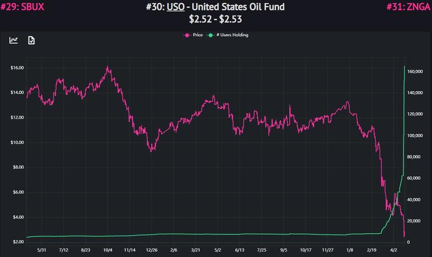Click the $10.00 price axis label
The width and height of the screenshot is (432, 257).
pyautogui.click(x=17, y=142)
